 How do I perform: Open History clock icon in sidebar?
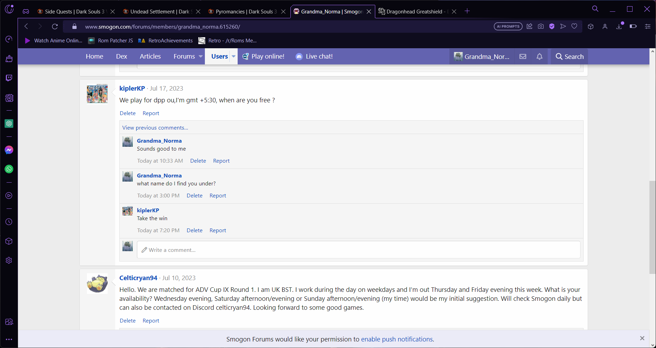point(9,222)
